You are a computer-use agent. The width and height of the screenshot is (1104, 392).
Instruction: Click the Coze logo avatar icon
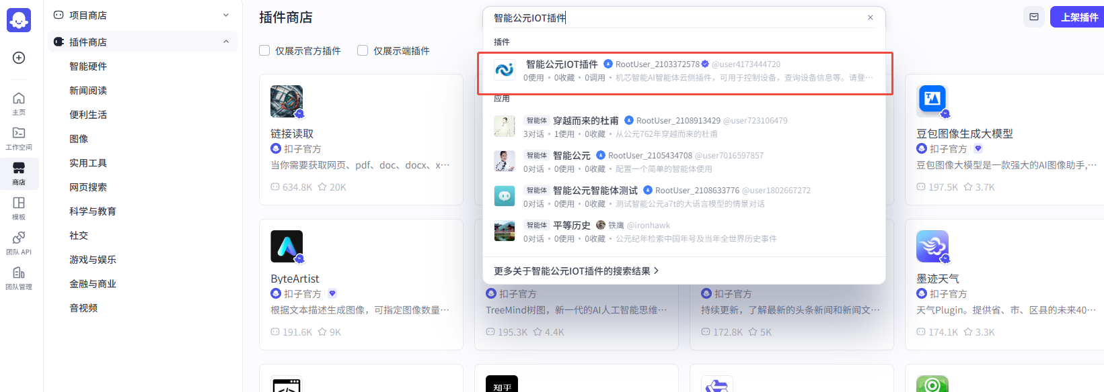19,20
